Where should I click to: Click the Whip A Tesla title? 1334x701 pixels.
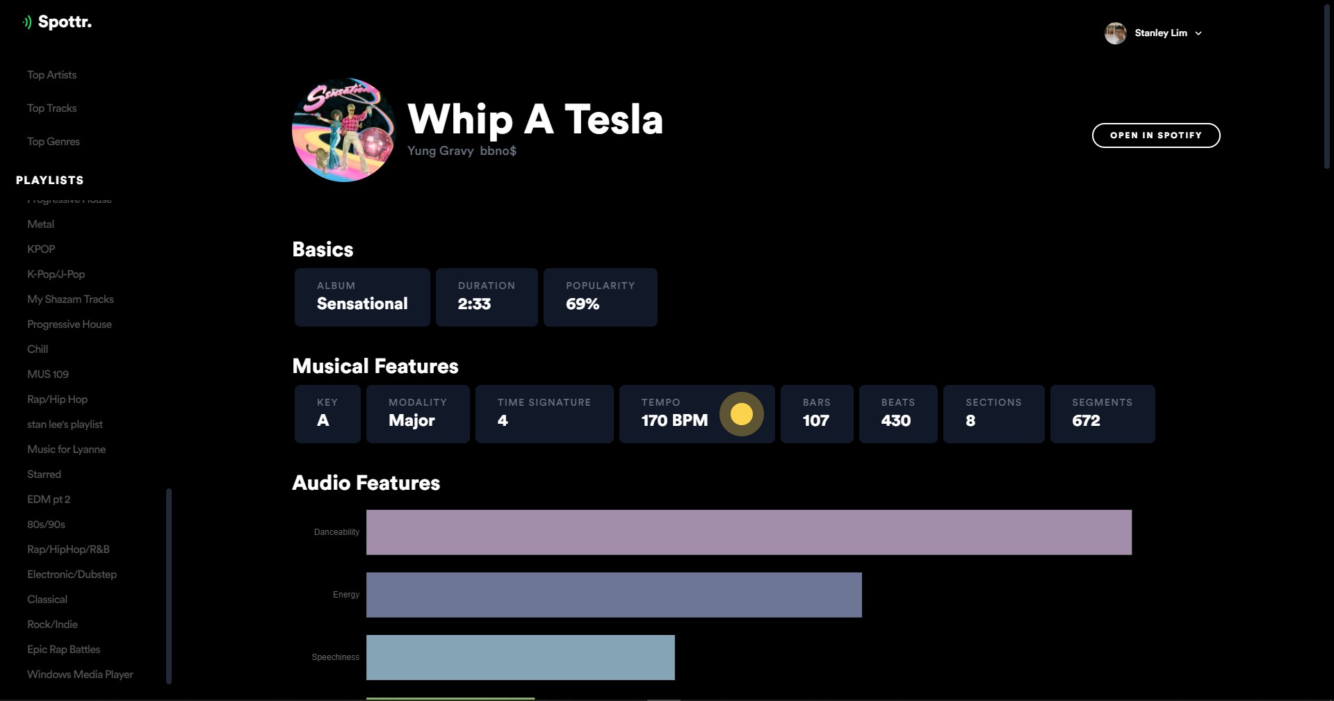[x=535, y=119]
